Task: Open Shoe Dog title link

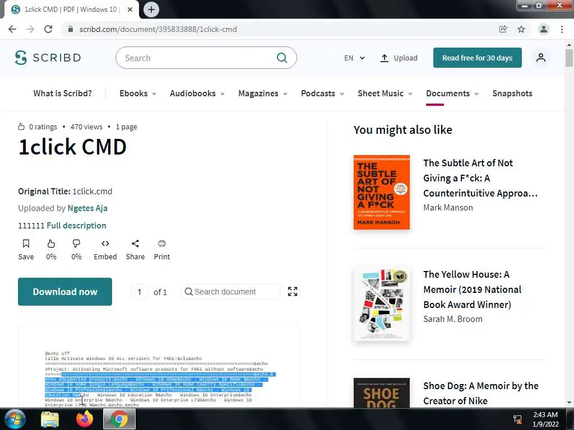Action: coord(480,394)
